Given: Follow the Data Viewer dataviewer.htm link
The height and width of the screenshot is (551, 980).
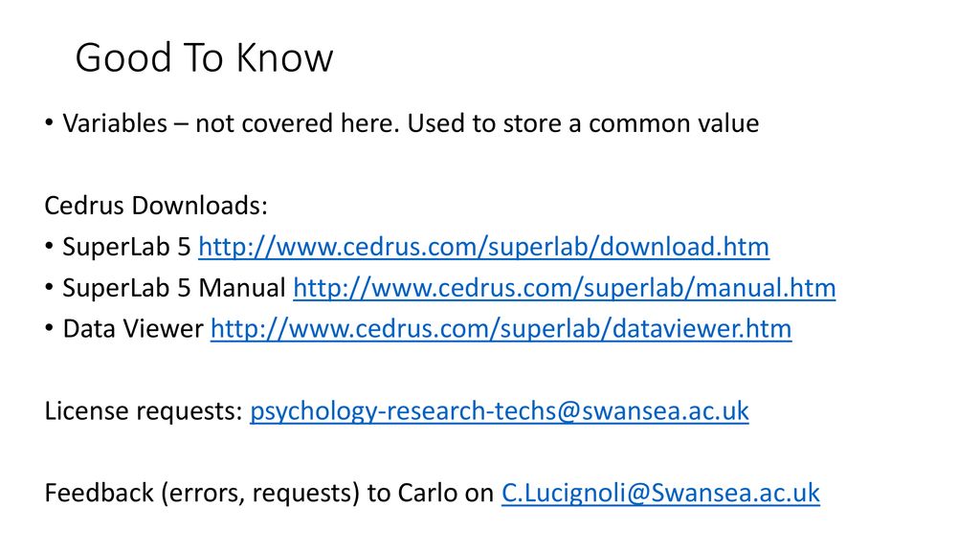Looking at the screenshot, I should click(501, 329).
